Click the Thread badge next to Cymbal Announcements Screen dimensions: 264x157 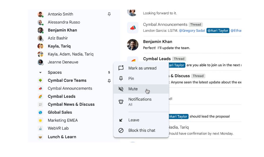pos(196,25)
